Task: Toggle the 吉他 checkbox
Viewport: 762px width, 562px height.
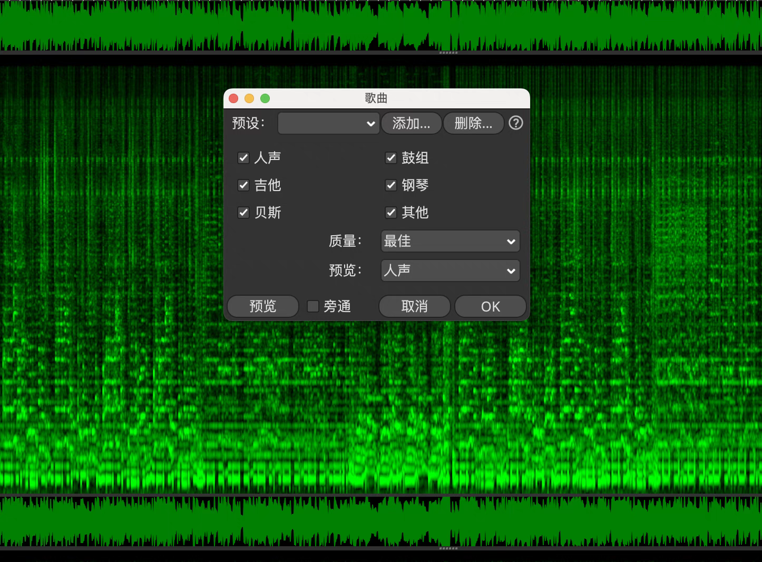Action: (x=243, y=185)
